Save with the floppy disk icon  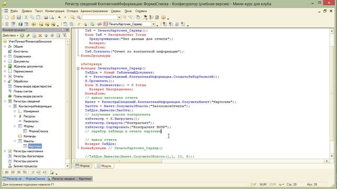[19, 17]
